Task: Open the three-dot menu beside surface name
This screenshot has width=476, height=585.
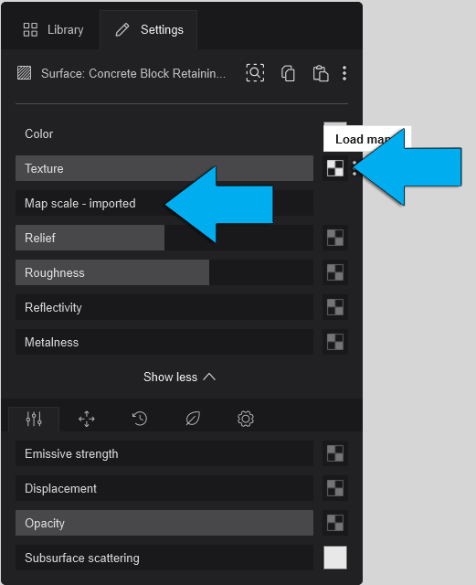Action: click(344, 73)
